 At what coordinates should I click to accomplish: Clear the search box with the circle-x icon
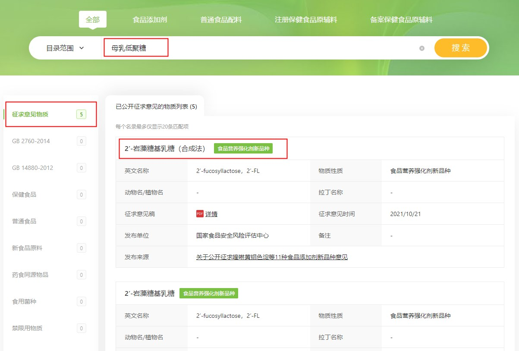[421, 49]
